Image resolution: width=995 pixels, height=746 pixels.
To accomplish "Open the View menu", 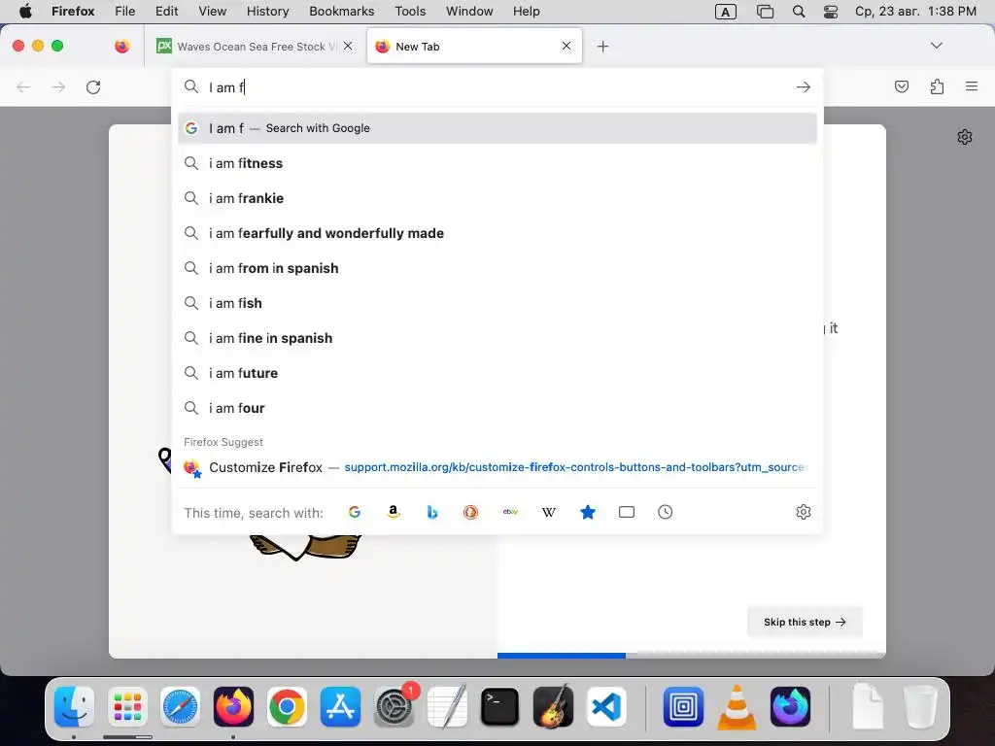I will click(212, 12).
